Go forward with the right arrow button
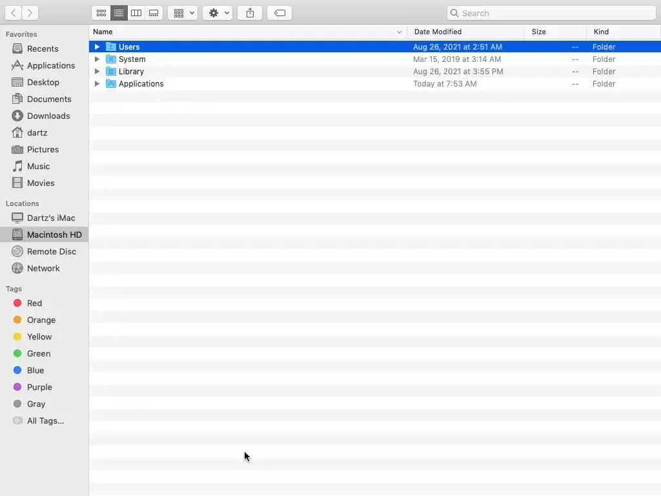This screenshot has width=661, height=496. 30,13
